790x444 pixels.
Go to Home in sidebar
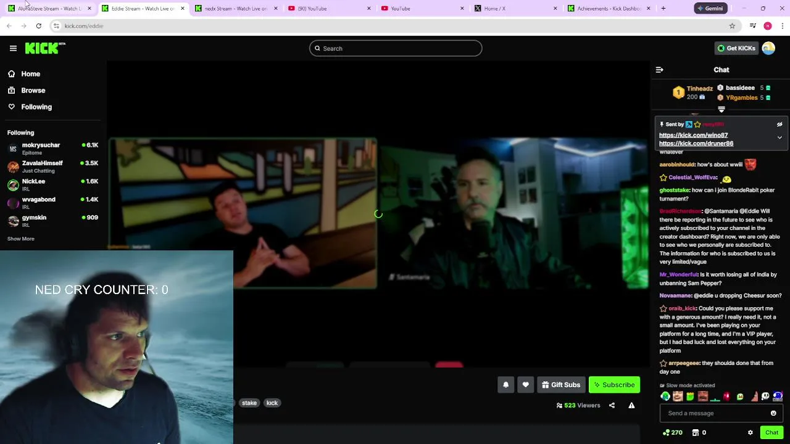pos(30,74)
